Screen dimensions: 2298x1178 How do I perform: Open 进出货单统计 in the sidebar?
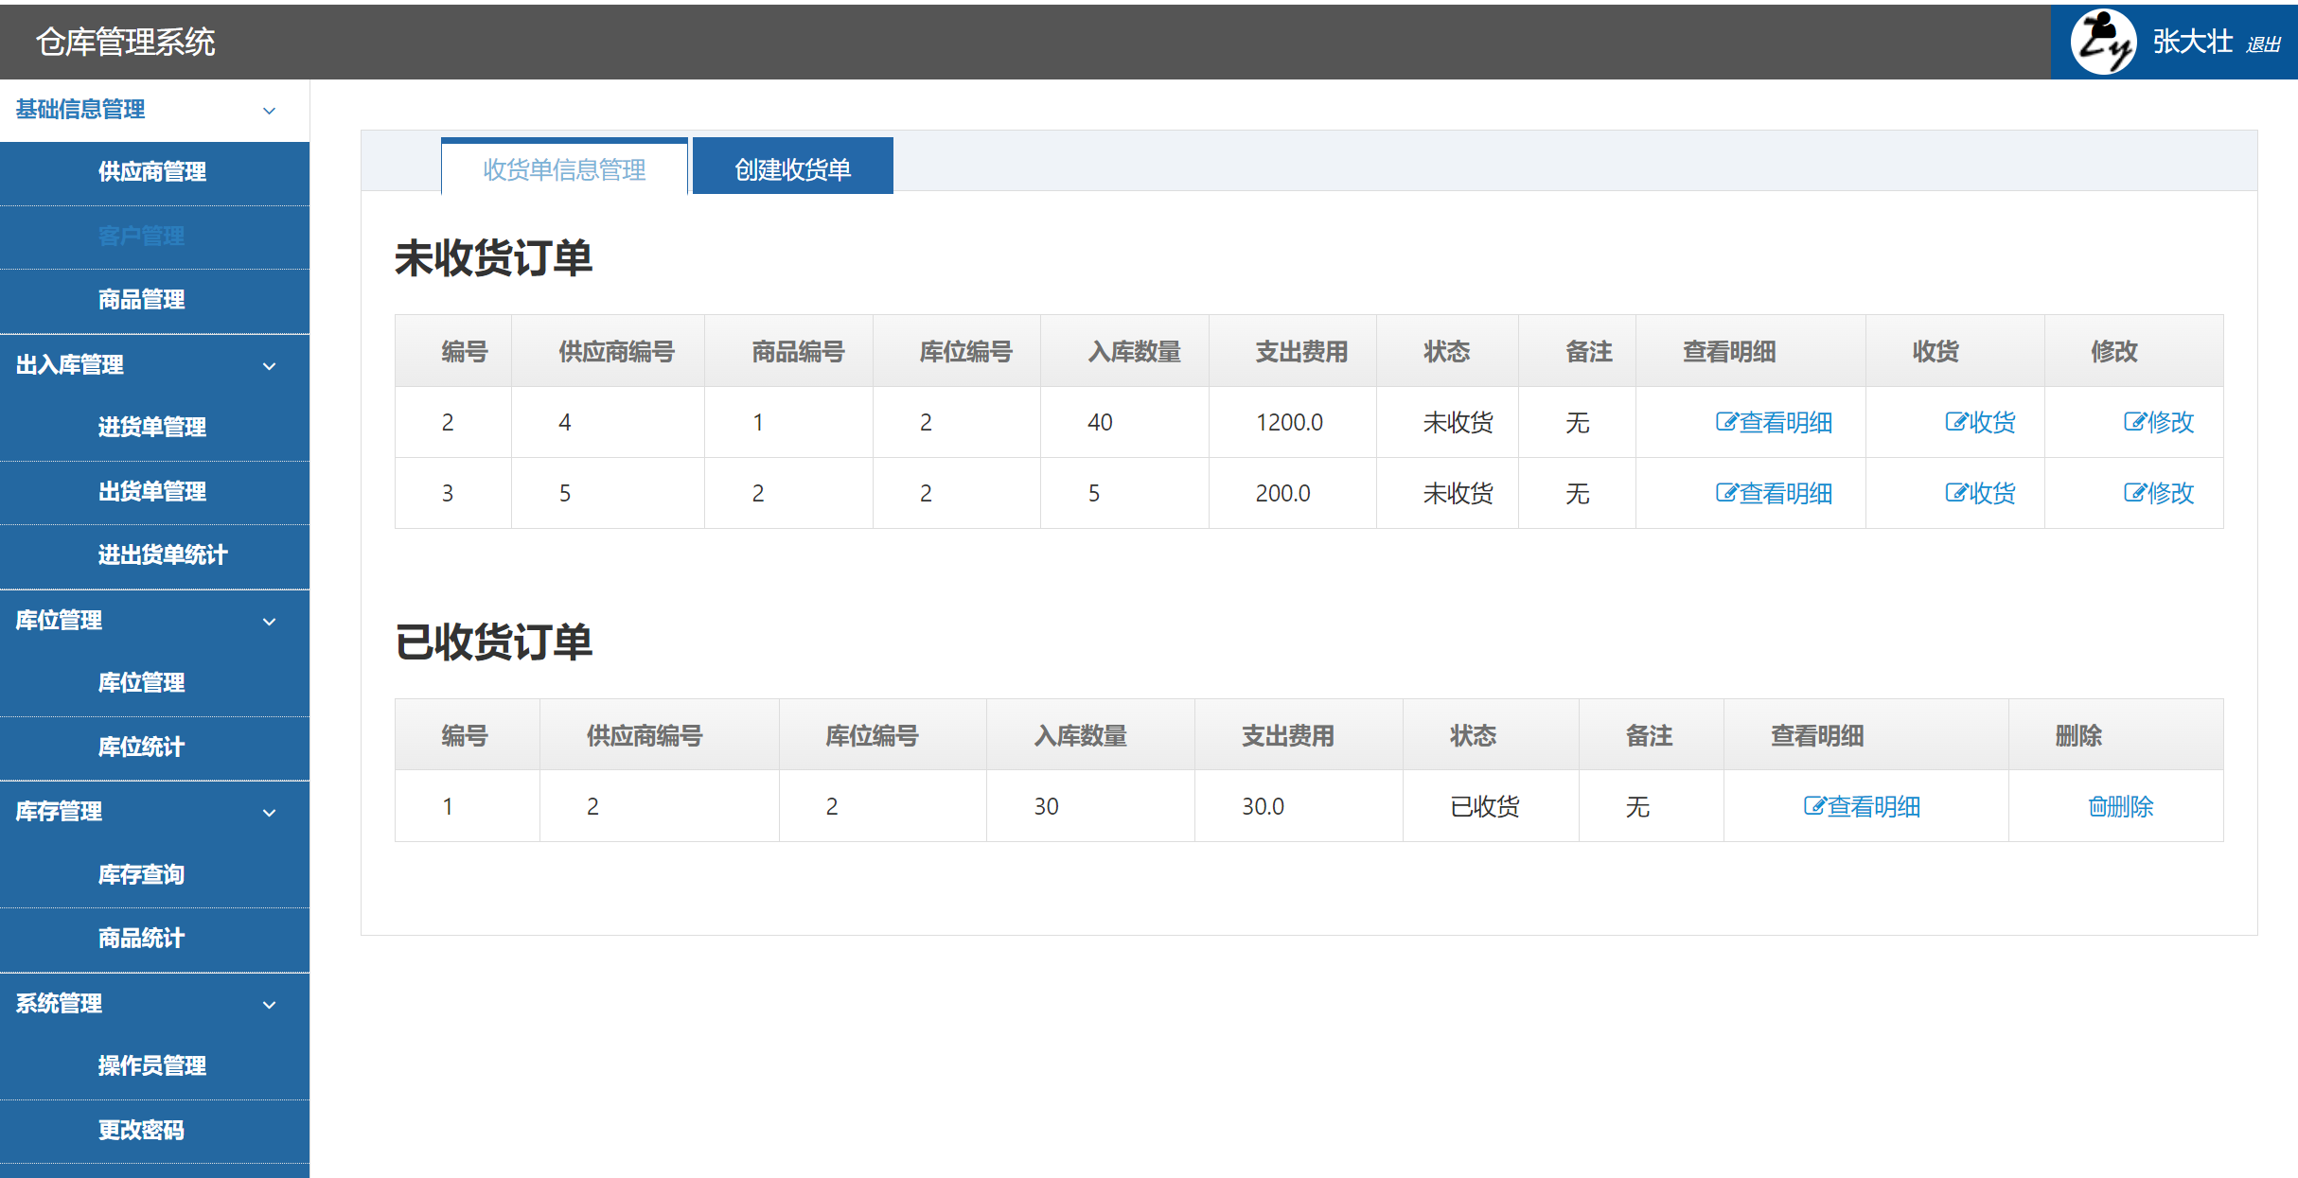click(x=163, y=555)
